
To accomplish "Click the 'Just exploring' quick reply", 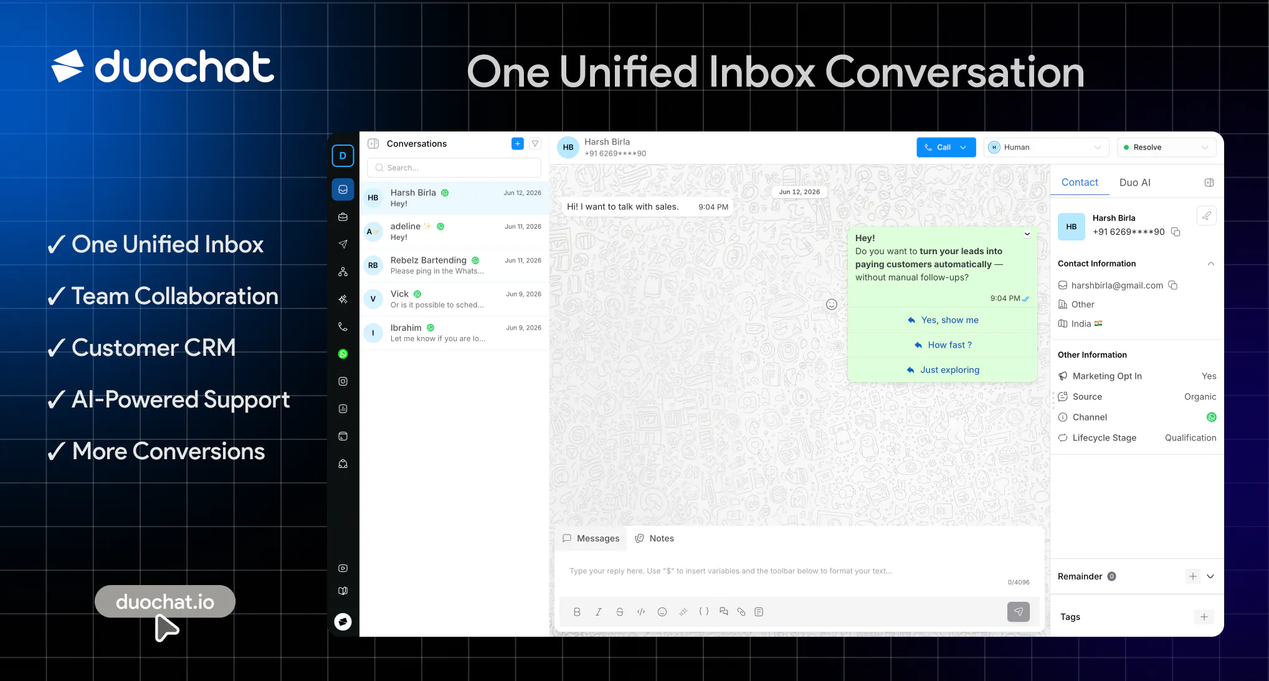I will [x=943, y=370].
